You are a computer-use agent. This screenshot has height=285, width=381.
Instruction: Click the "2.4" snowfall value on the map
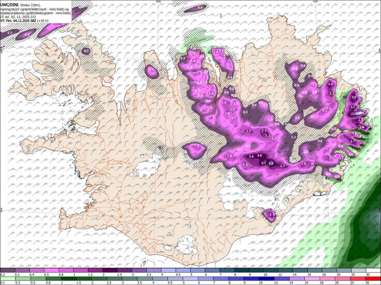[264, 131]
